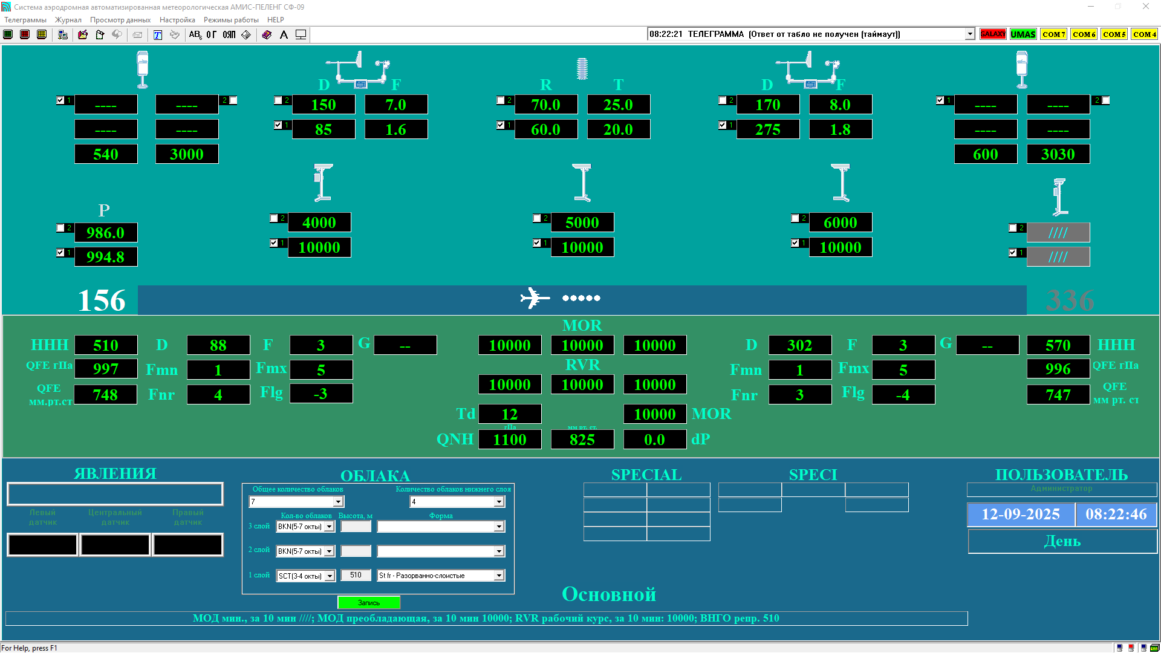Click the notepad with pencil toolbar icon

[x=83, y=34]
